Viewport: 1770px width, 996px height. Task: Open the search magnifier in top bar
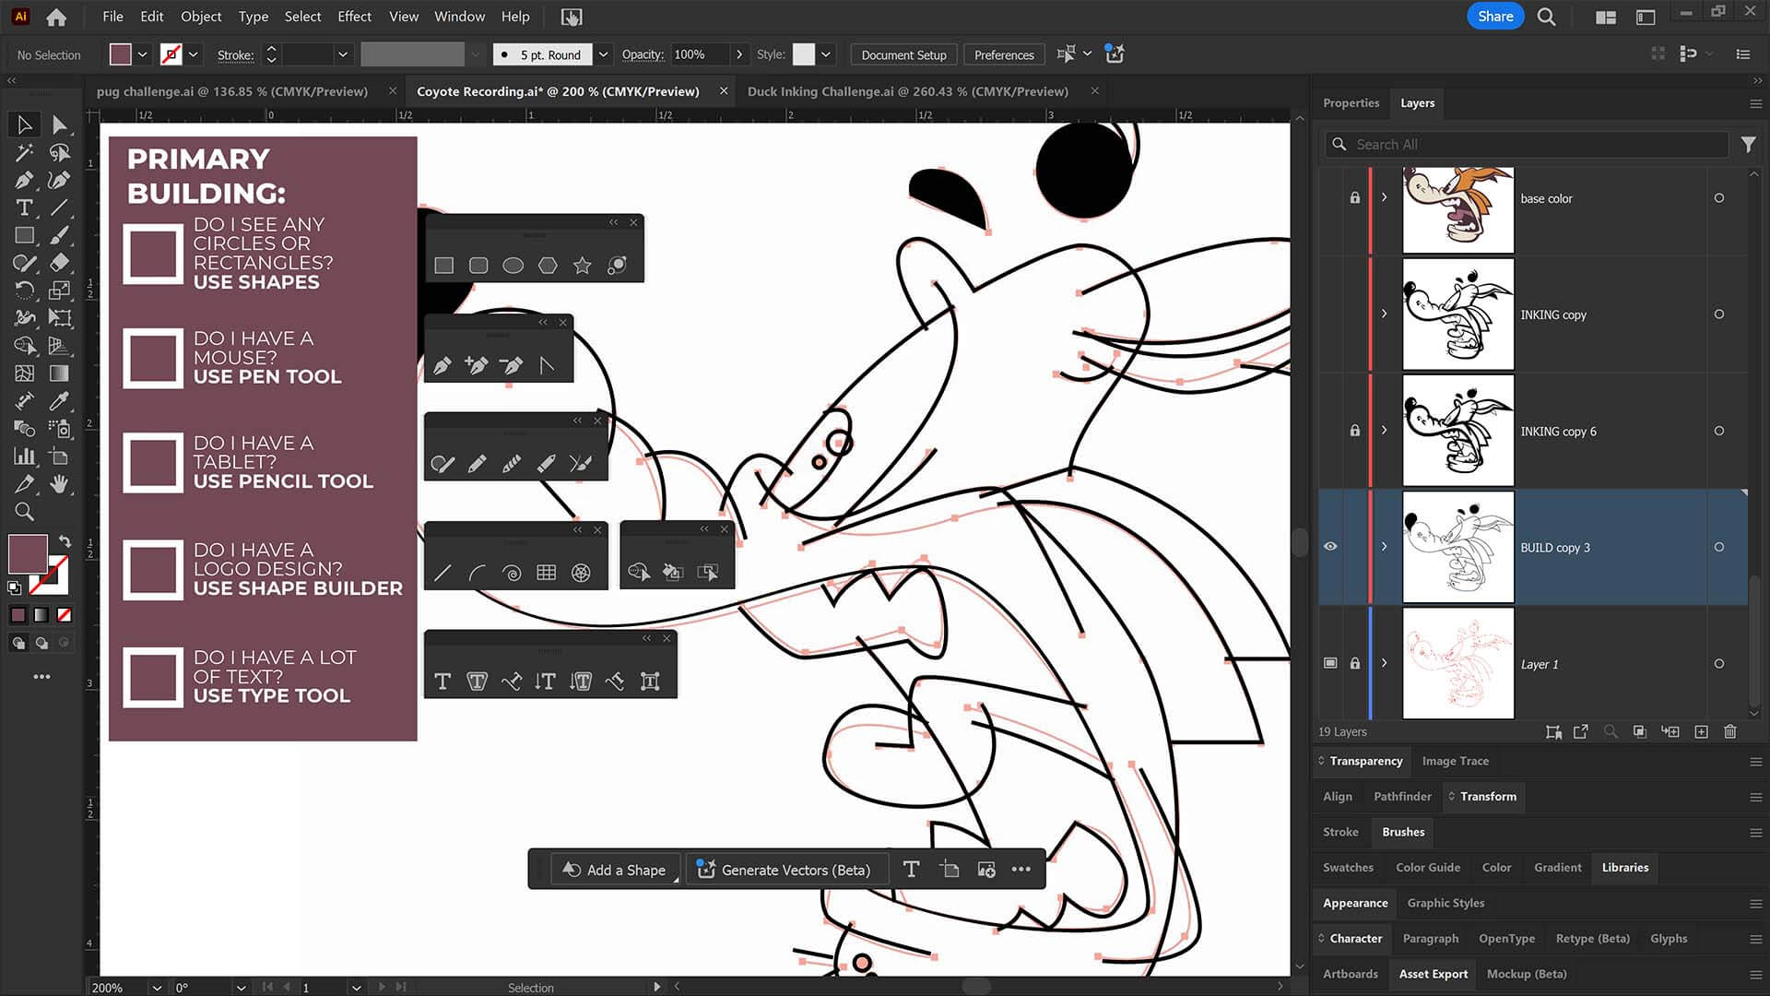[1547, 17]
